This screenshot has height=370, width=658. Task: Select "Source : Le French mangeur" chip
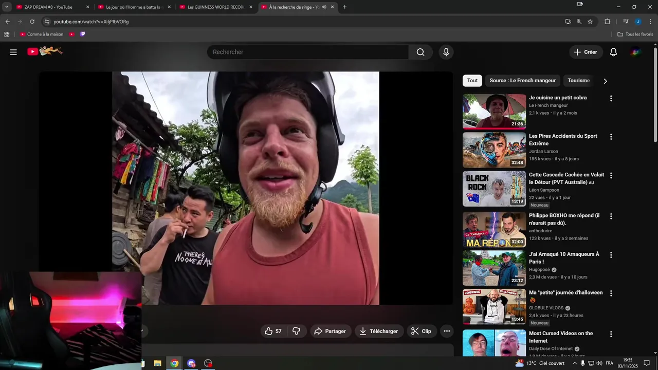click(x=522, y=81)
